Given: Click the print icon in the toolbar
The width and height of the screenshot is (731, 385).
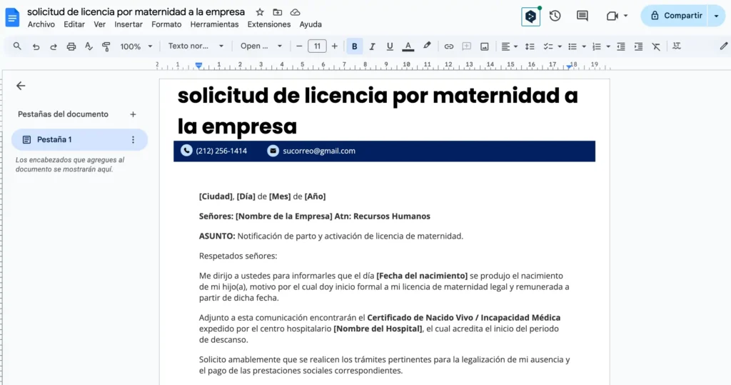Looking at the screenshot, I should coord(71,46).
